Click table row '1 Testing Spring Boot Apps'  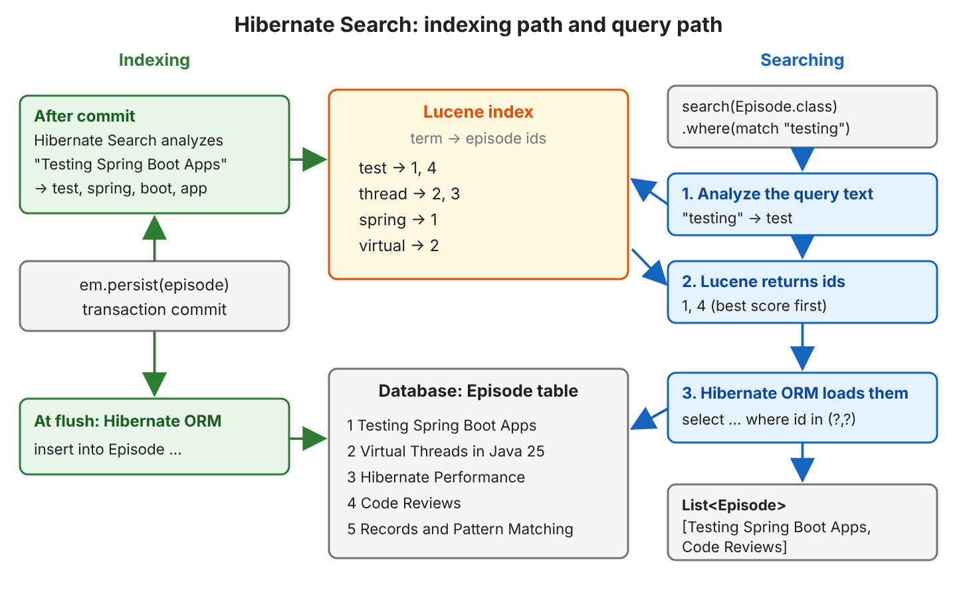[x=442, y=425]
